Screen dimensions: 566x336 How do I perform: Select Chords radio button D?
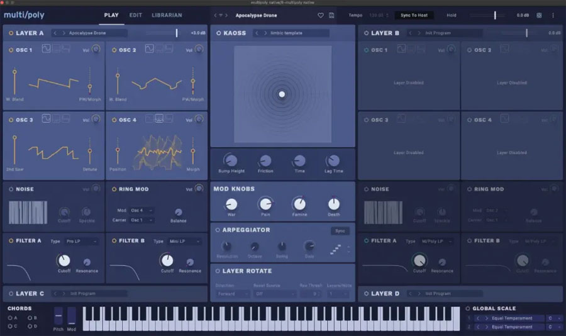[x=30, y=326]
